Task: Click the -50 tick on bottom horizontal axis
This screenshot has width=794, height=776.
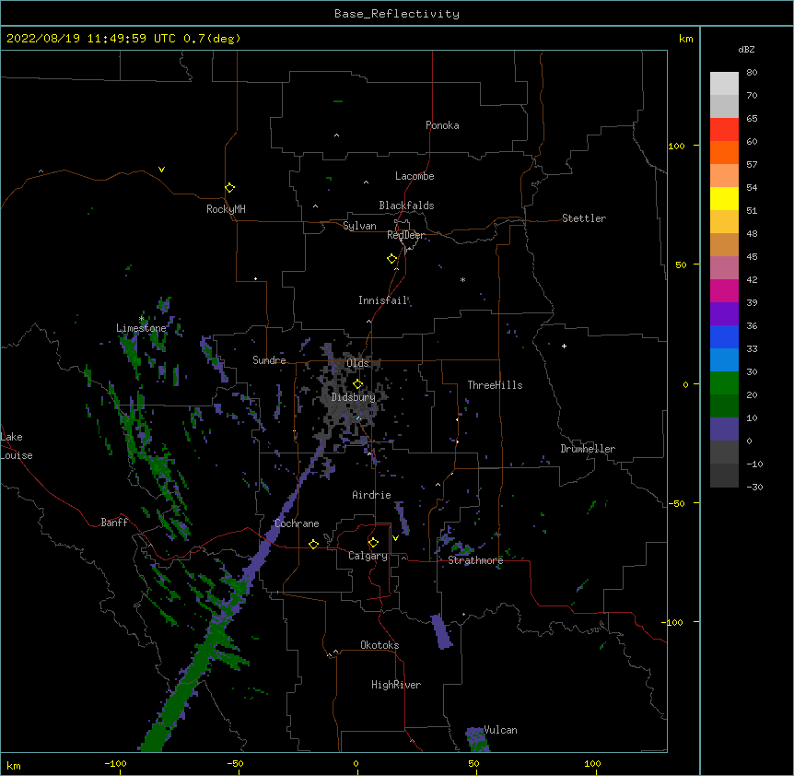Action: (x=236, y=763)
